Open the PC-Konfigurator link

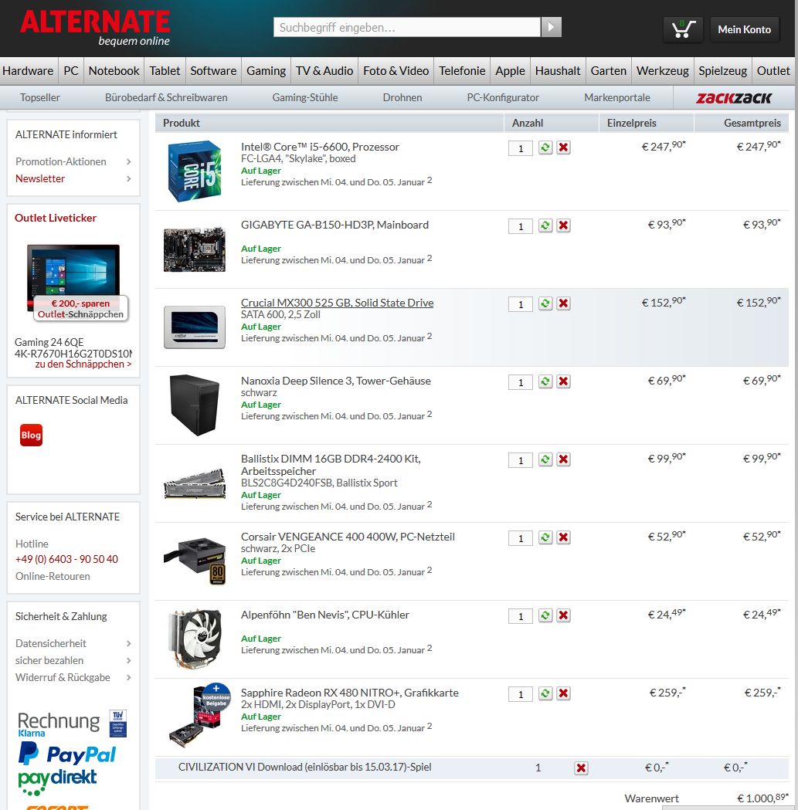coord(503,97)
